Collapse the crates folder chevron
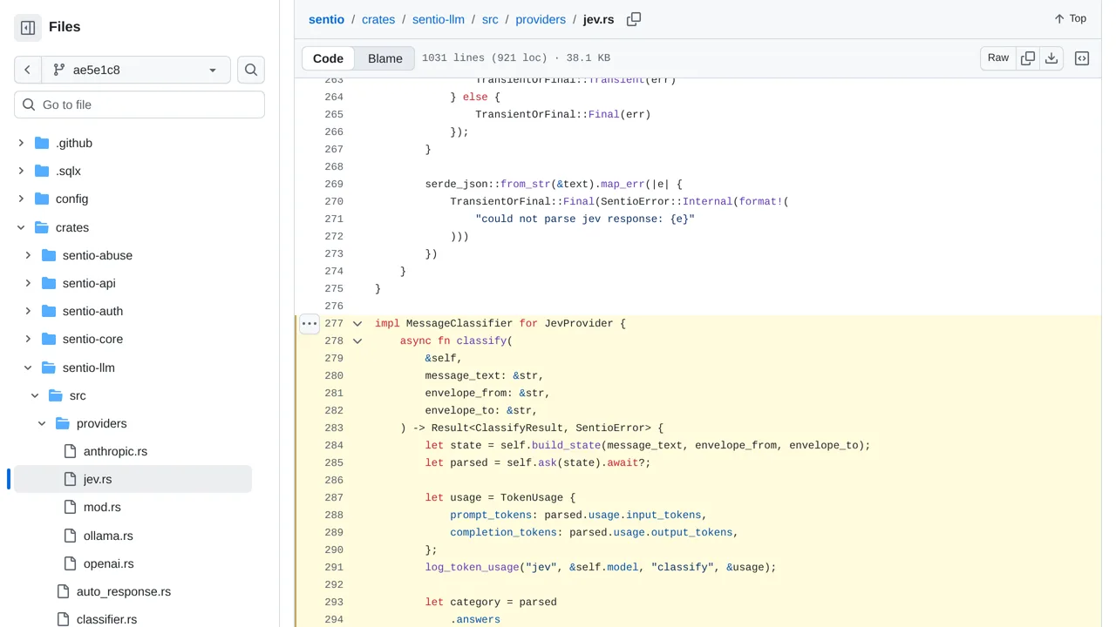Screen dimensions: 1116x627 (x=21, y=227)
